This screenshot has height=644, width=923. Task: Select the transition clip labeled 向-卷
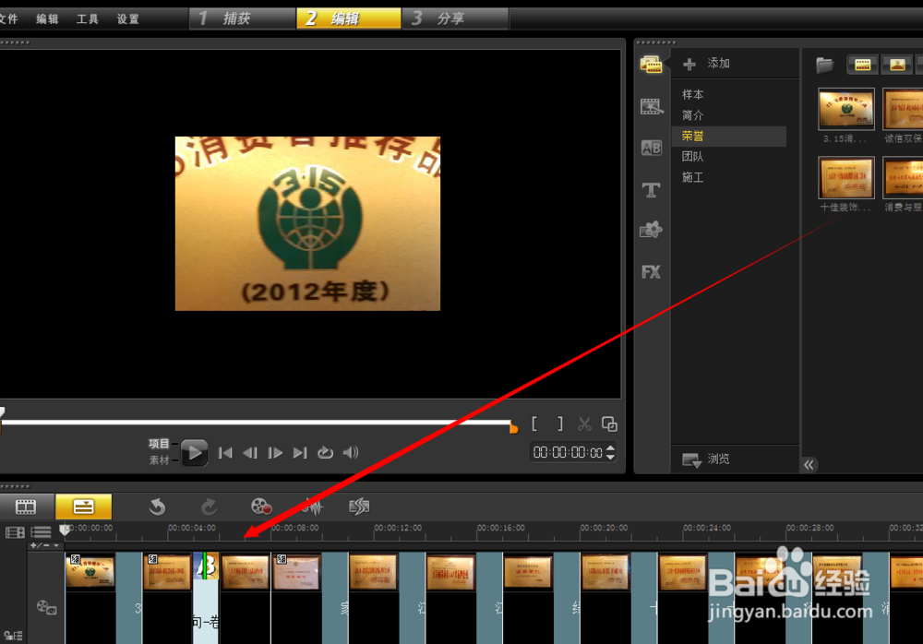(206, 598)
